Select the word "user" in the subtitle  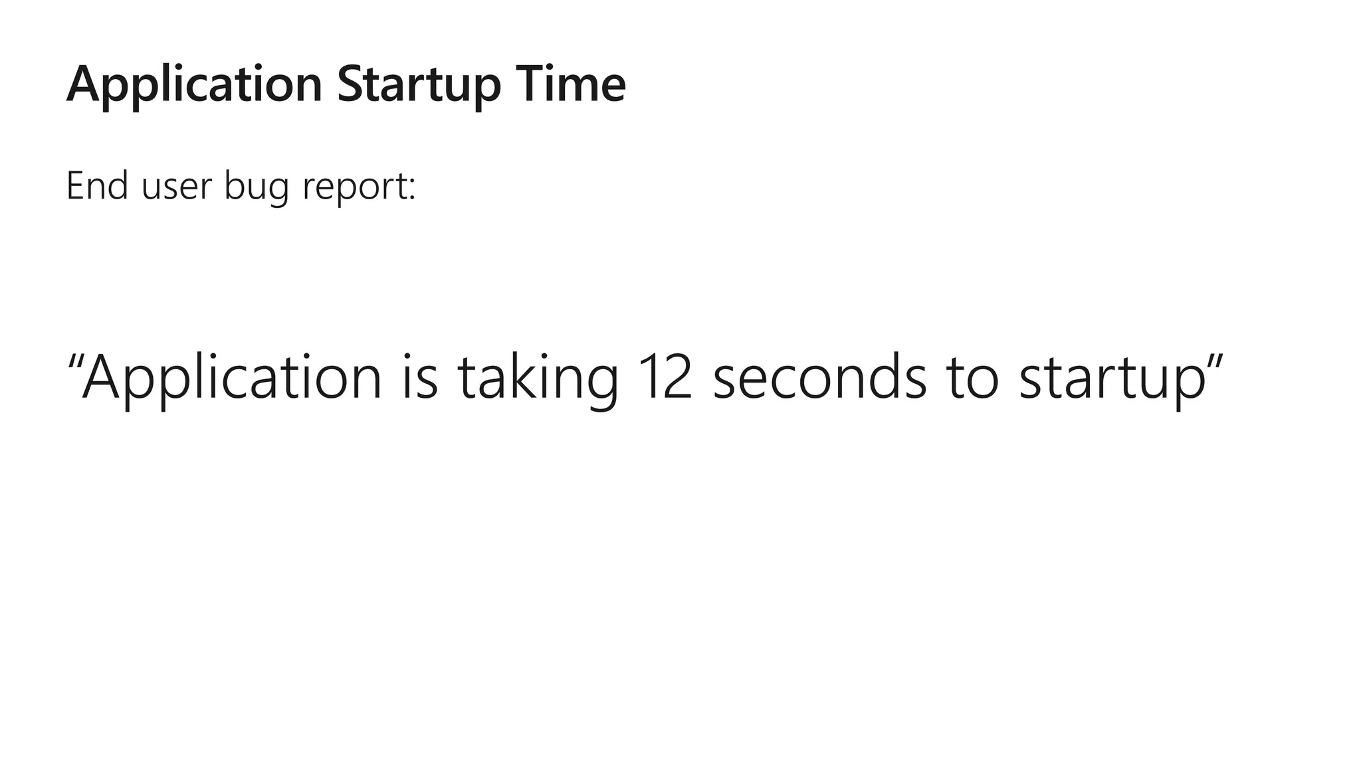click(175, 187)
